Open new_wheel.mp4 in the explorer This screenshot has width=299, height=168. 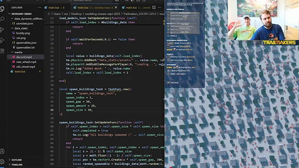coord(26,62)
